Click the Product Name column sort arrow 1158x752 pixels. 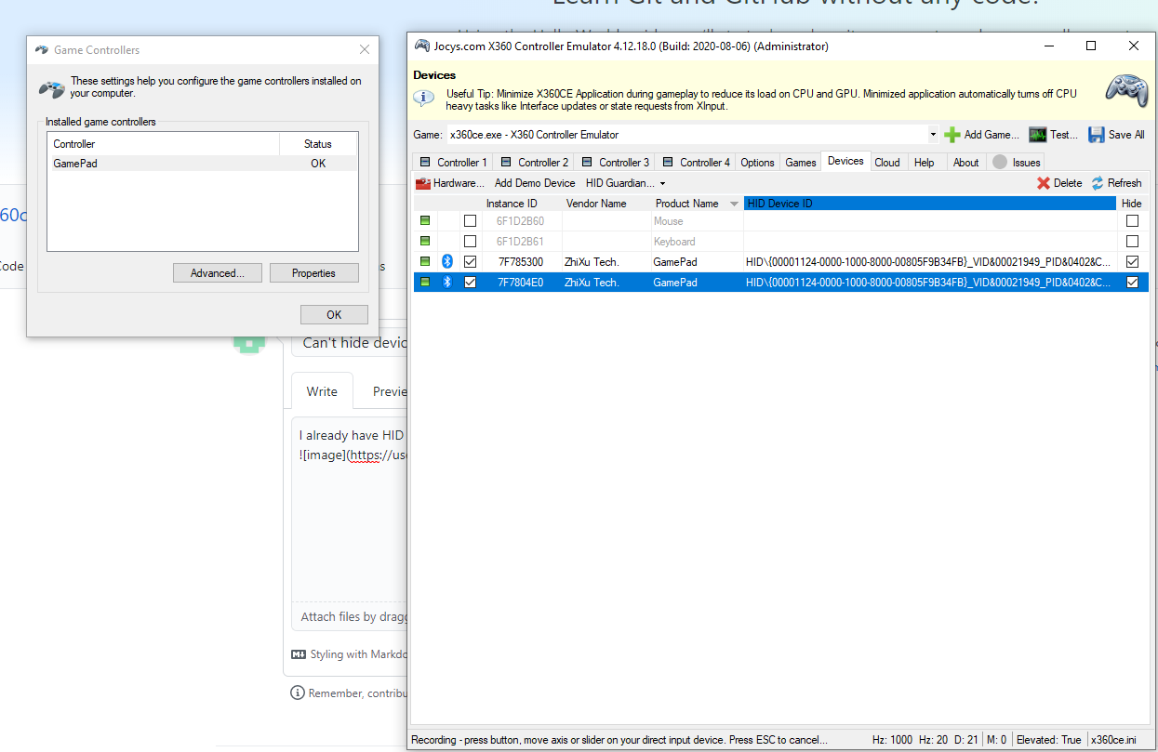(734, 204)
